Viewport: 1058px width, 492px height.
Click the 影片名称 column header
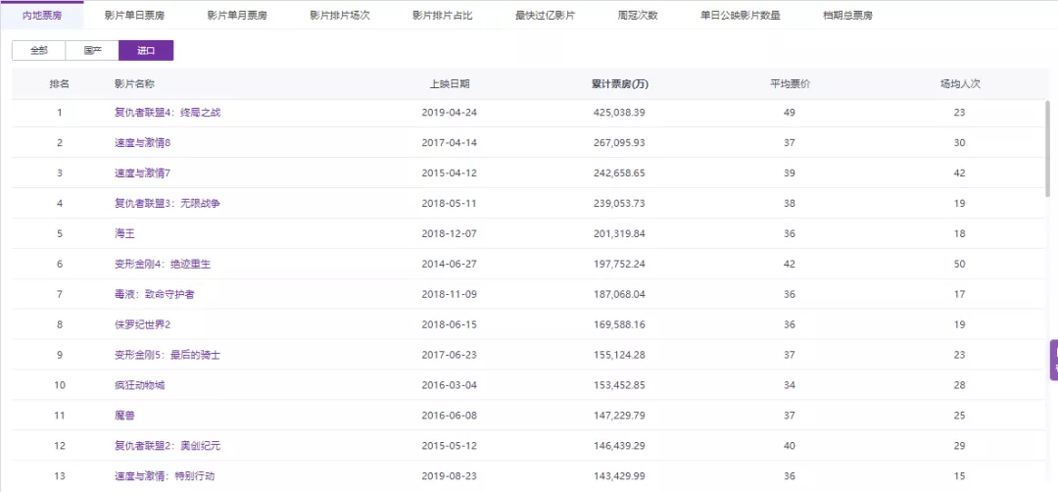(x=135, y=84)
